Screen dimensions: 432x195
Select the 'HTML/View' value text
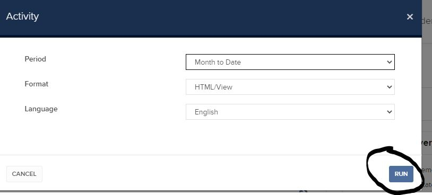pos(213,87)
